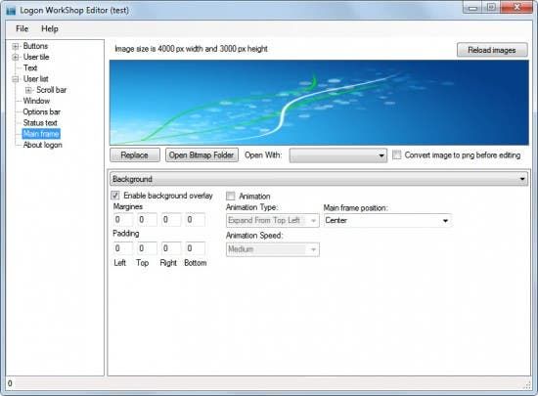
Task: Open the File menu
Action: point(22,28)
